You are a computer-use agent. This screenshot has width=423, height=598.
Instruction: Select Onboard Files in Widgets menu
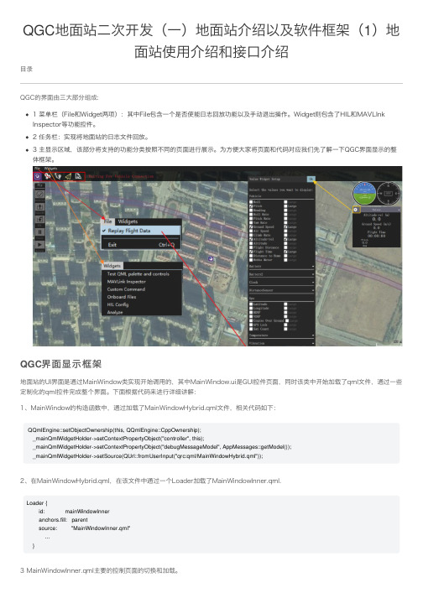tap(122, 297)
